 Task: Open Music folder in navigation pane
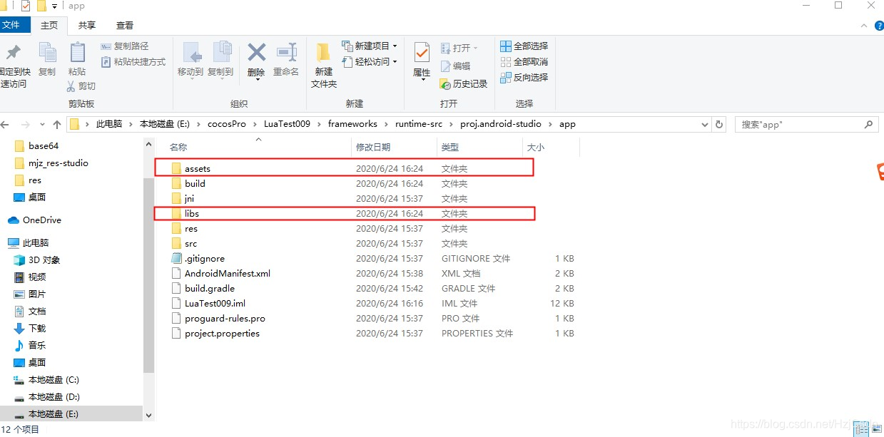(x=37, y=345)
